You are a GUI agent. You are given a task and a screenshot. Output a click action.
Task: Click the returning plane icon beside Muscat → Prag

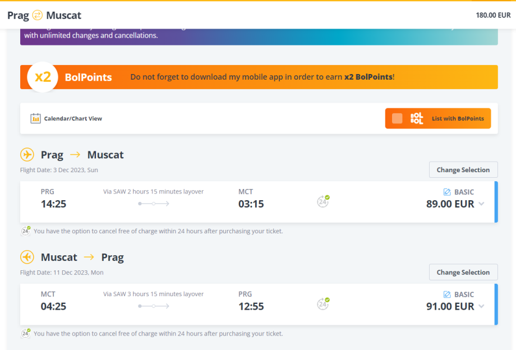click(27, 257)
